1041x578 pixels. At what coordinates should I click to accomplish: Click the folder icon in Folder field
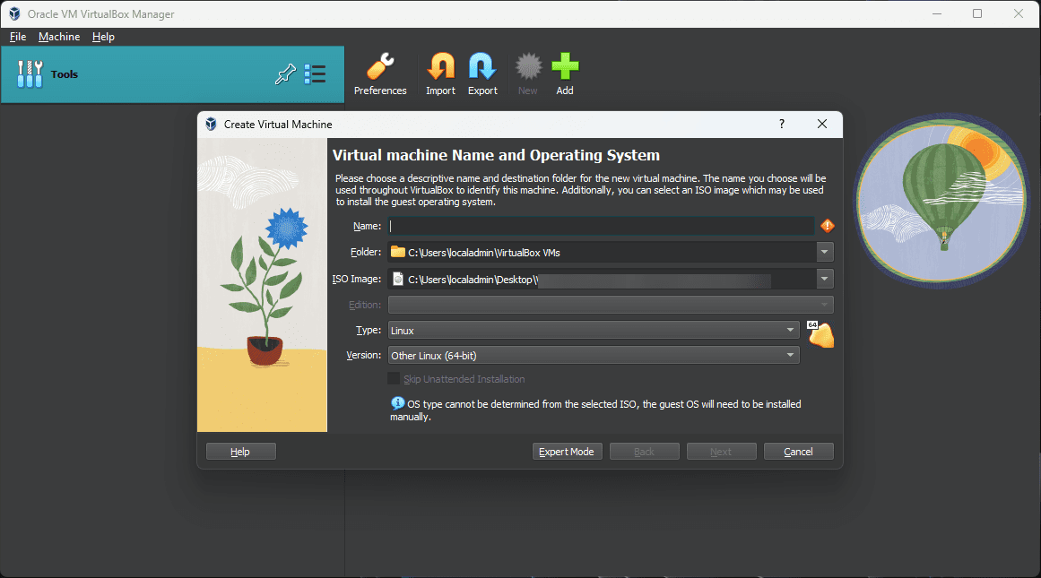click(x=398, y=252)
